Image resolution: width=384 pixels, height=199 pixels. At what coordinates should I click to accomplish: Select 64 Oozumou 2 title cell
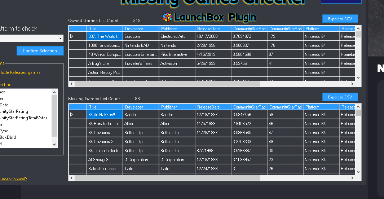click(x=105, y=142)
